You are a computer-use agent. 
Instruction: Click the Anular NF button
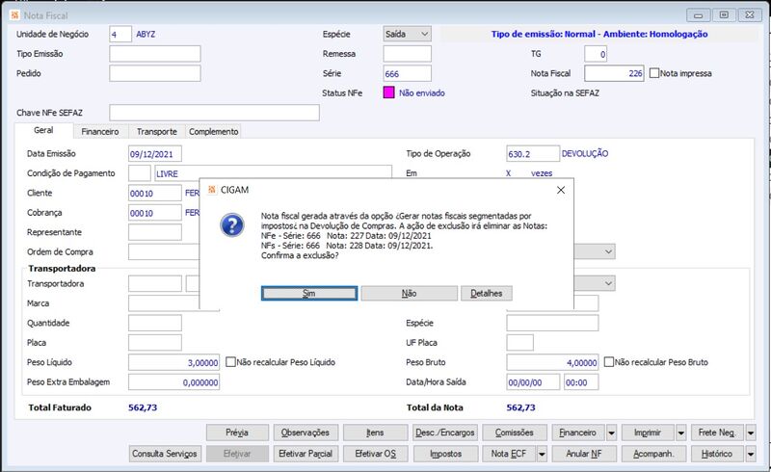point(584,454)
